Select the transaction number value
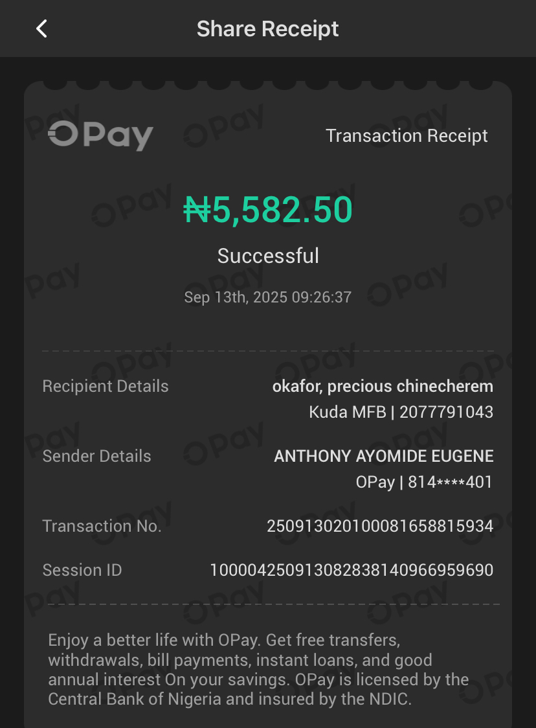This screenshot has width=536, height=728. 380,526
